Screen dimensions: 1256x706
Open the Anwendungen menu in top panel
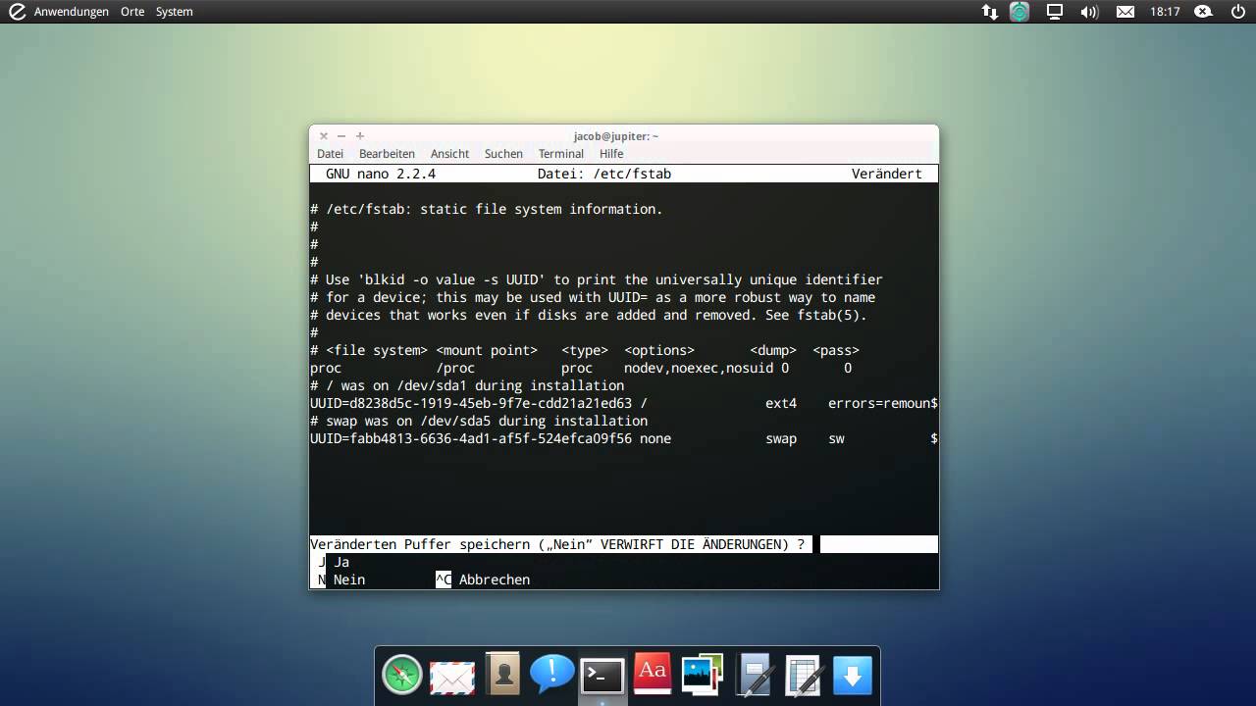(71, 12)
